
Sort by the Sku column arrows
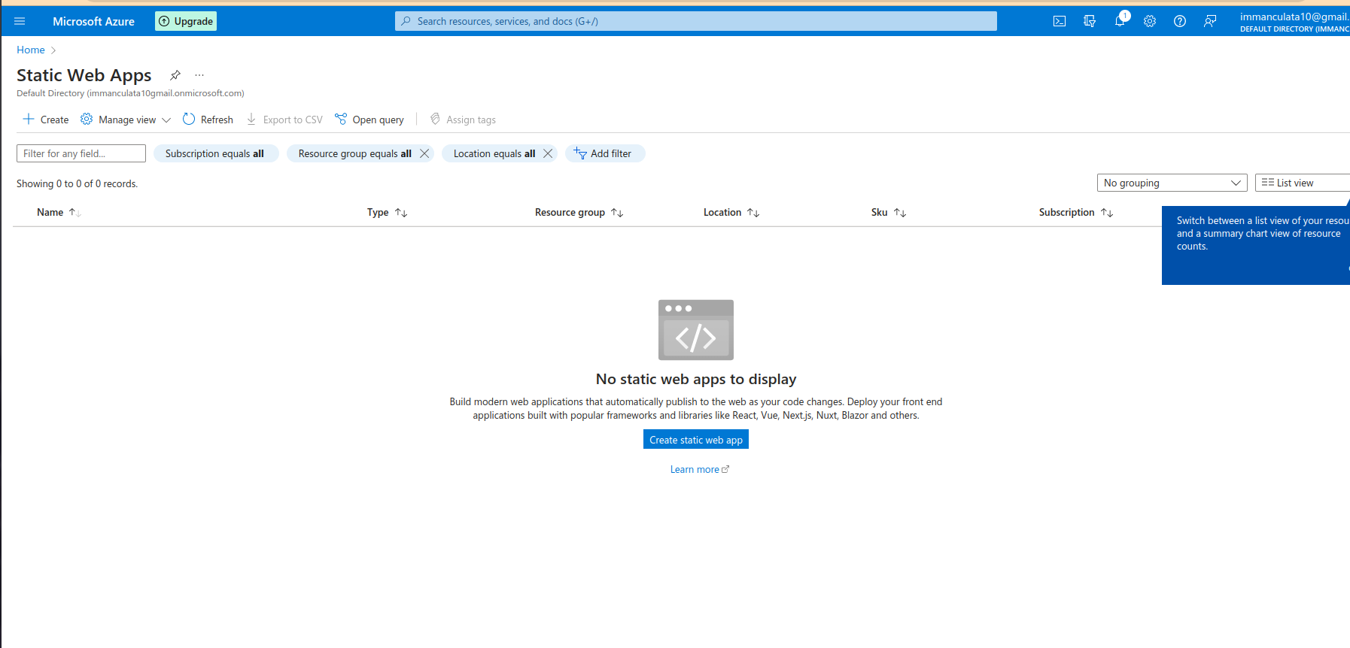pos(900,213)
